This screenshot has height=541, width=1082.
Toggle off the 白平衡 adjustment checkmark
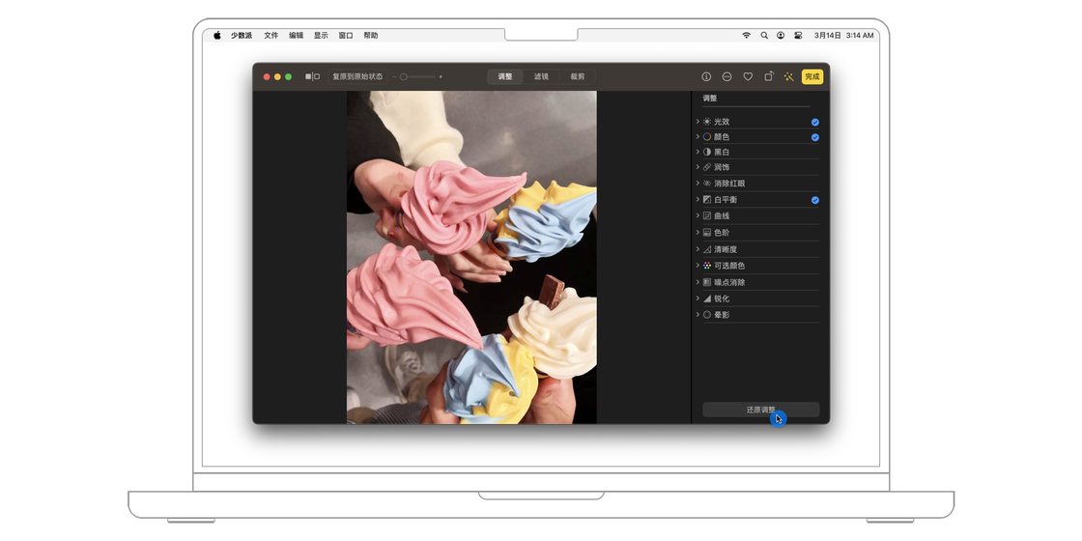[x=814, y=200]
